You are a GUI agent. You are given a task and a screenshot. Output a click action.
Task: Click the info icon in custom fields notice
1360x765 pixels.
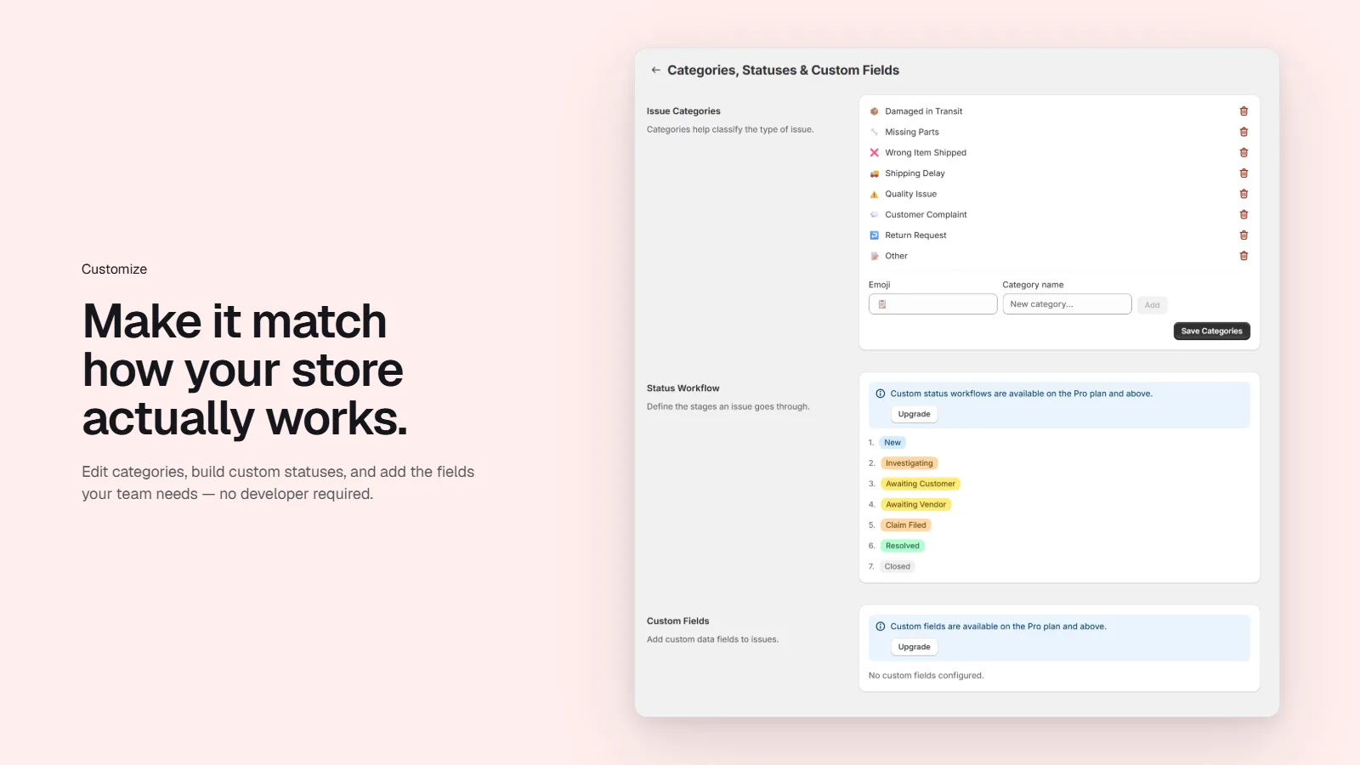(x=881, y=626)
